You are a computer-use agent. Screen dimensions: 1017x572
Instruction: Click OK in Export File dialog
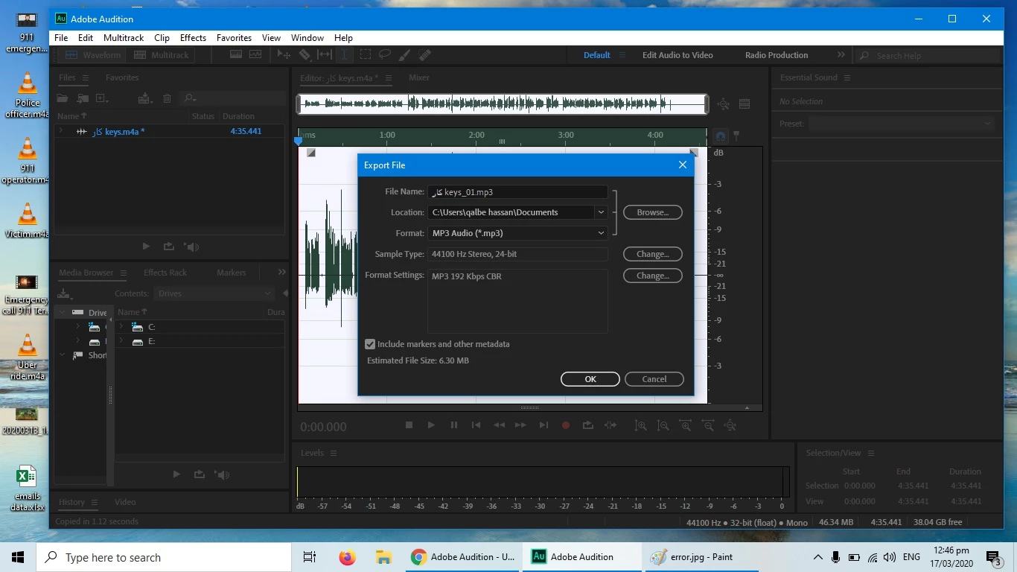click(590, 379)
